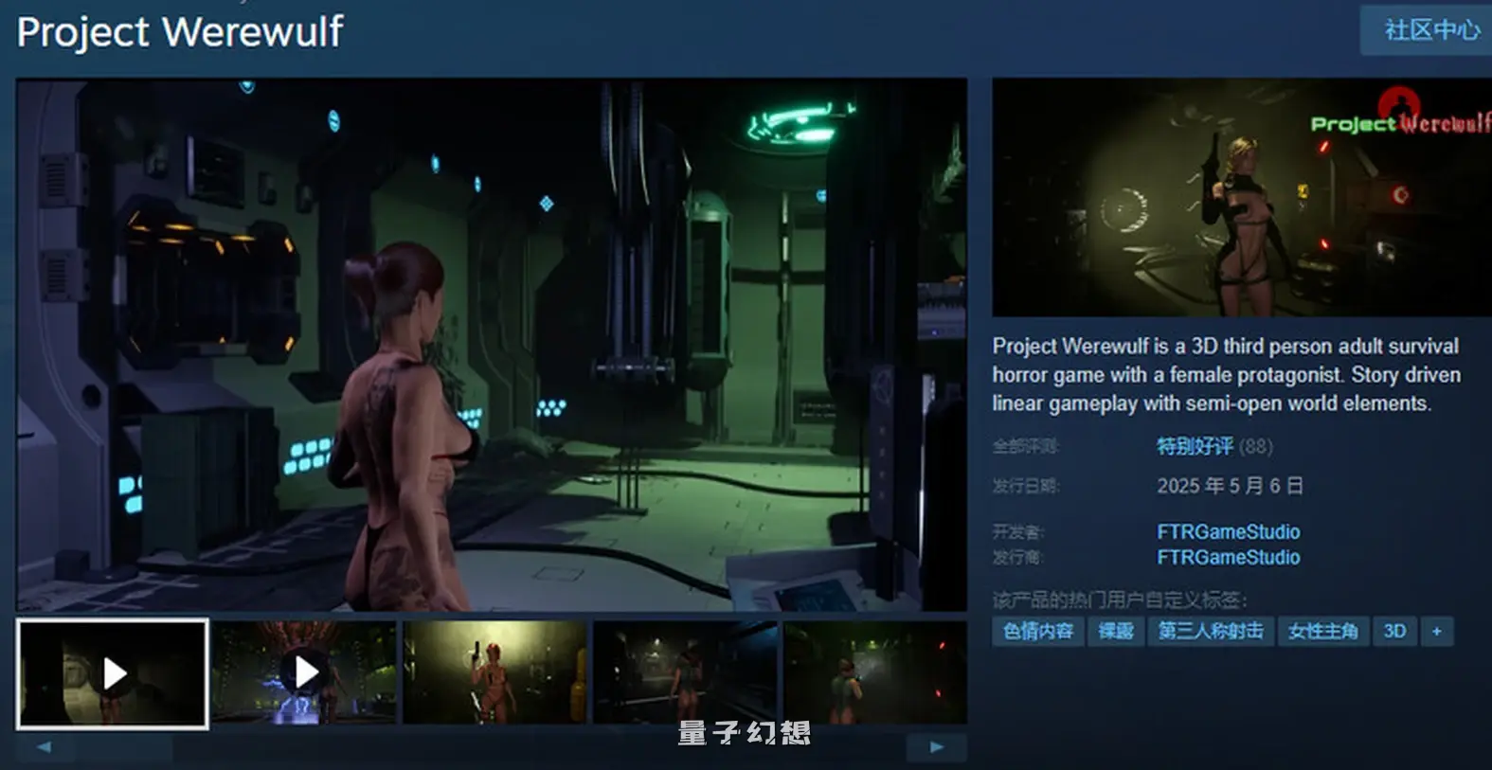Select the 色情内容 tag
This screenshot has width=1492, height=770.
1038,632
